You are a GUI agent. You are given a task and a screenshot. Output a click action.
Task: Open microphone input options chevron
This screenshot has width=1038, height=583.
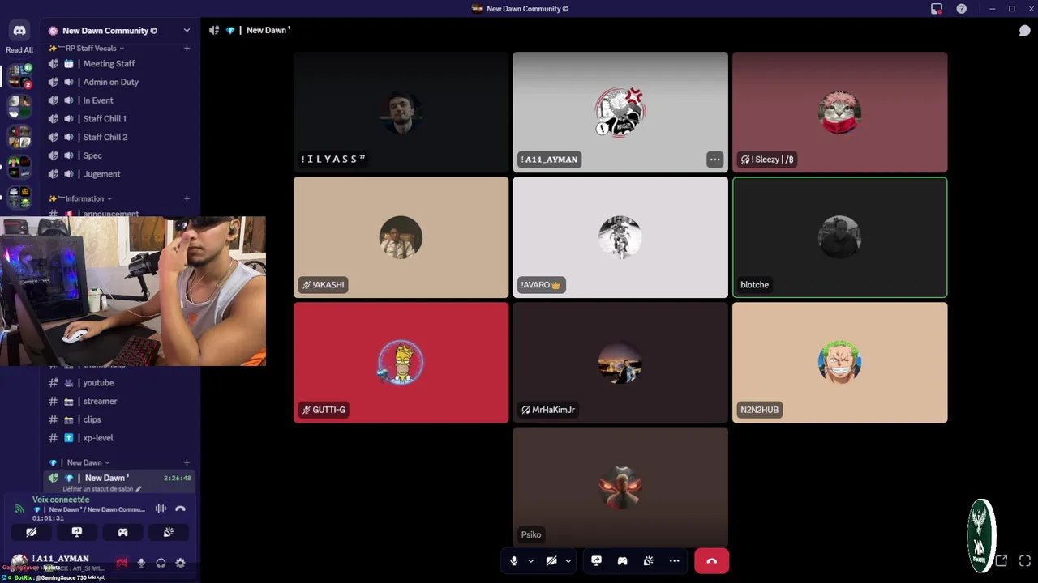point(531,560)
